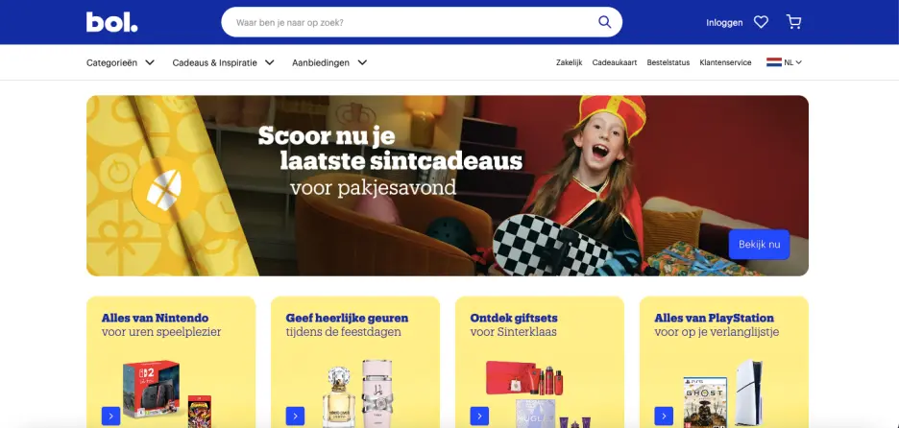Click the Bekijk nu banner button
This screenshot has height=428, width=899.
point(759,245)
